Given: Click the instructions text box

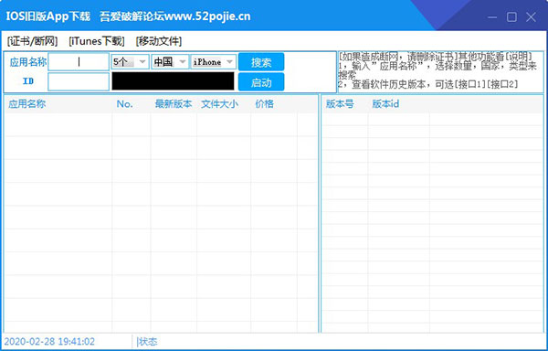Looking at the screenshot, I should 441,72.
